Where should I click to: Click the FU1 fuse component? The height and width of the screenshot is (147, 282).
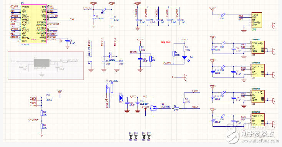49,98
